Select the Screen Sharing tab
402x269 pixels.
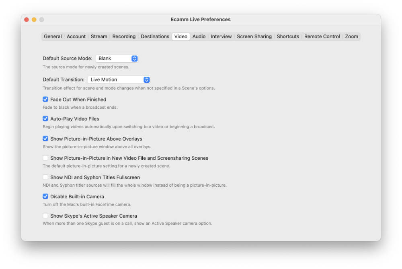254,37
